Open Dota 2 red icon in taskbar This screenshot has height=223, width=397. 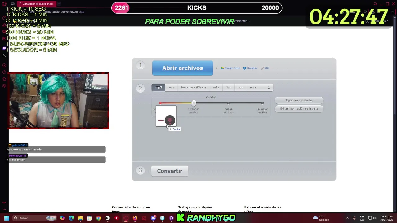[x=144, y=218]
